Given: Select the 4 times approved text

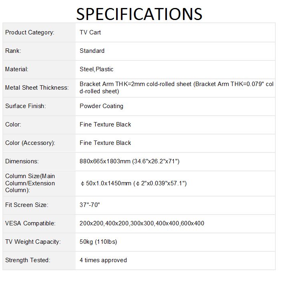Looking at the screenshot, I should [x=103, y=260].
